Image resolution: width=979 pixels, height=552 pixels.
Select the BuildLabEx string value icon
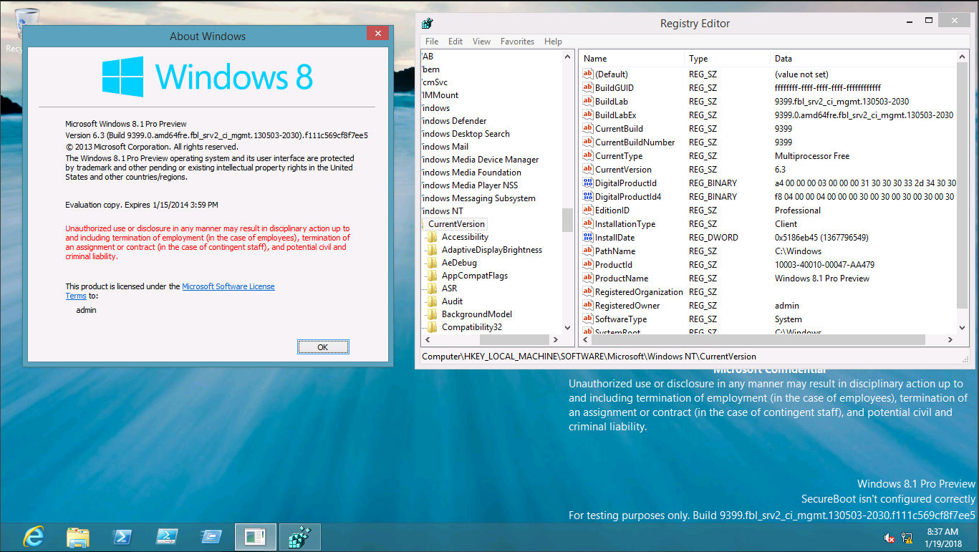(x=588, y=115)
